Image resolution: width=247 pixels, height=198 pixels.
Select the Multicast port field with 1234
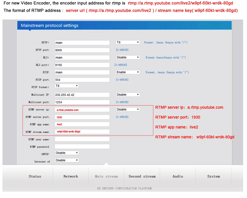(82, 102)
